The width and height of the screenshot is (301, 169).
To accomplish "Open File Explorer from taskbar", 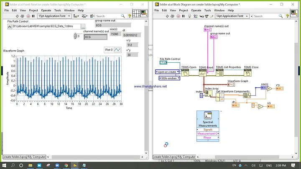I will (x=31, y=165).
